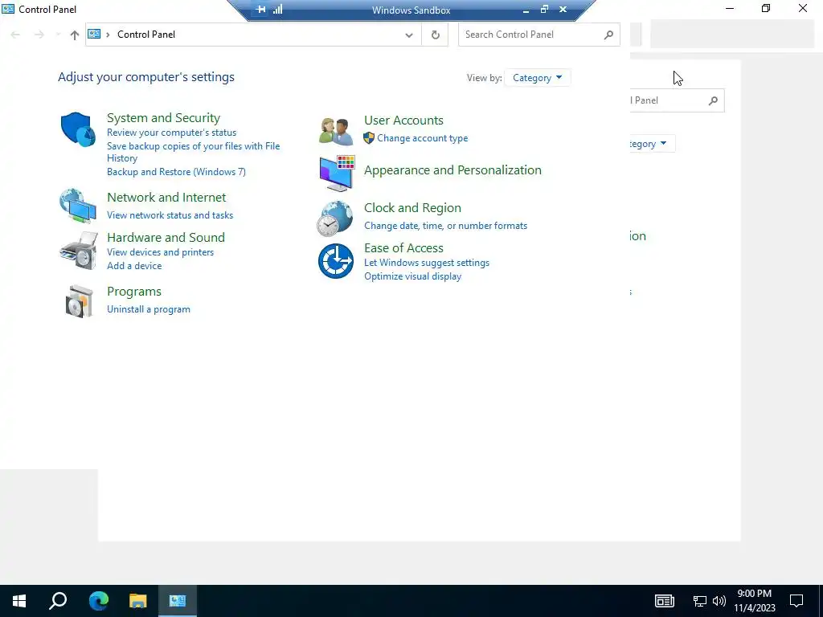
Task: Open the Windows Start menu
Action: 19,601
